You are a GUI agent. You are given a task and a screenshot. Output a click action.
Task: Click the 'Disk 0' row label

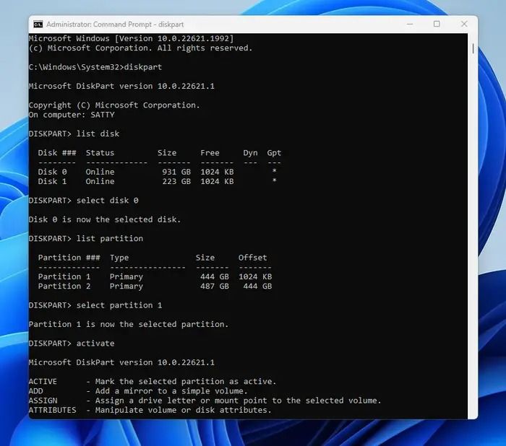click(52, 172)
